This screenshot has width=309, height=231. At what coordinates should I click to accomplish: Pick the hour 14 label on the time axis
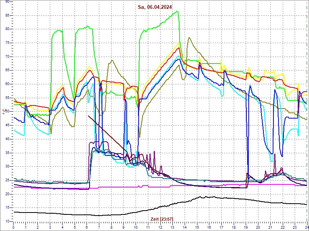coord(185,227)
